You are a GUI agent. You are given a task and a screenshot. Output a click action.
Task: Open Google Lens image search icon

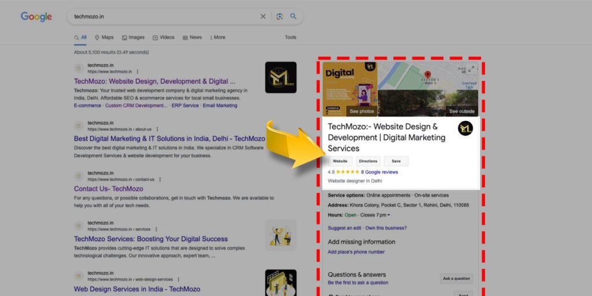tap(279, 17)
